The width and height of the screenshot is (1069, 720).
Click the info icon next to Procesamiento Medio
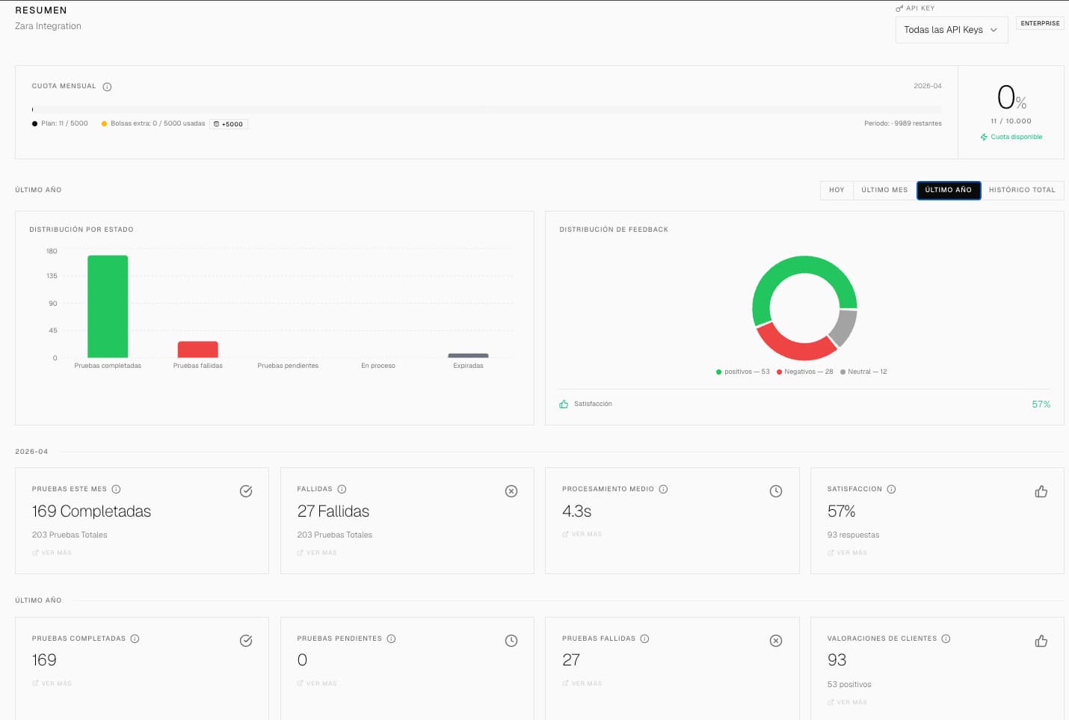(x=663, y=489)
